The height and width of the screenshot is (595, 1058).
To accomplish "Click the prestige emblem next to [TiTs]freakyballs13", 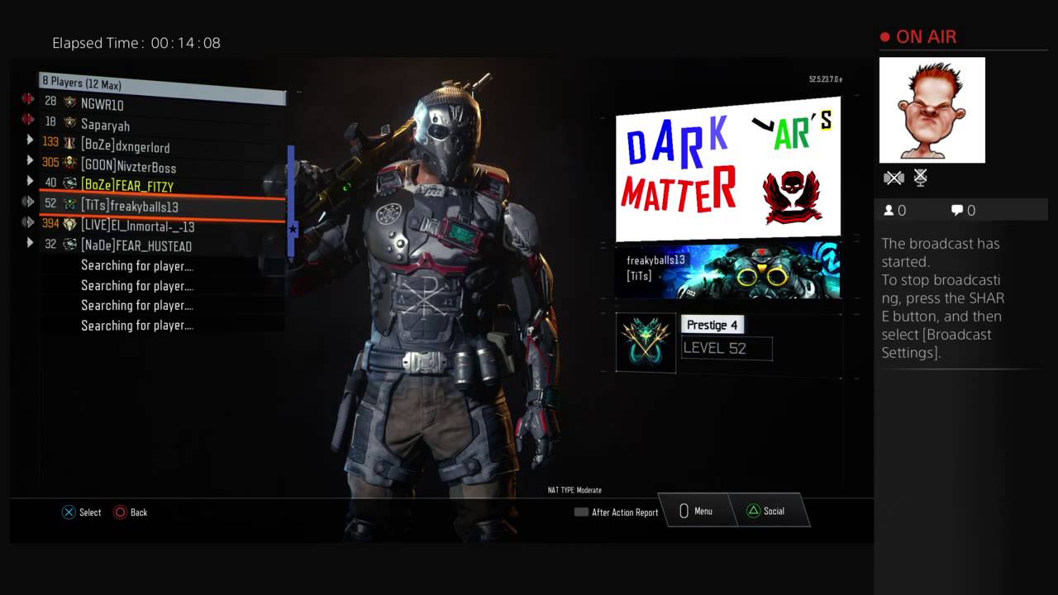I will pos(70,204).
